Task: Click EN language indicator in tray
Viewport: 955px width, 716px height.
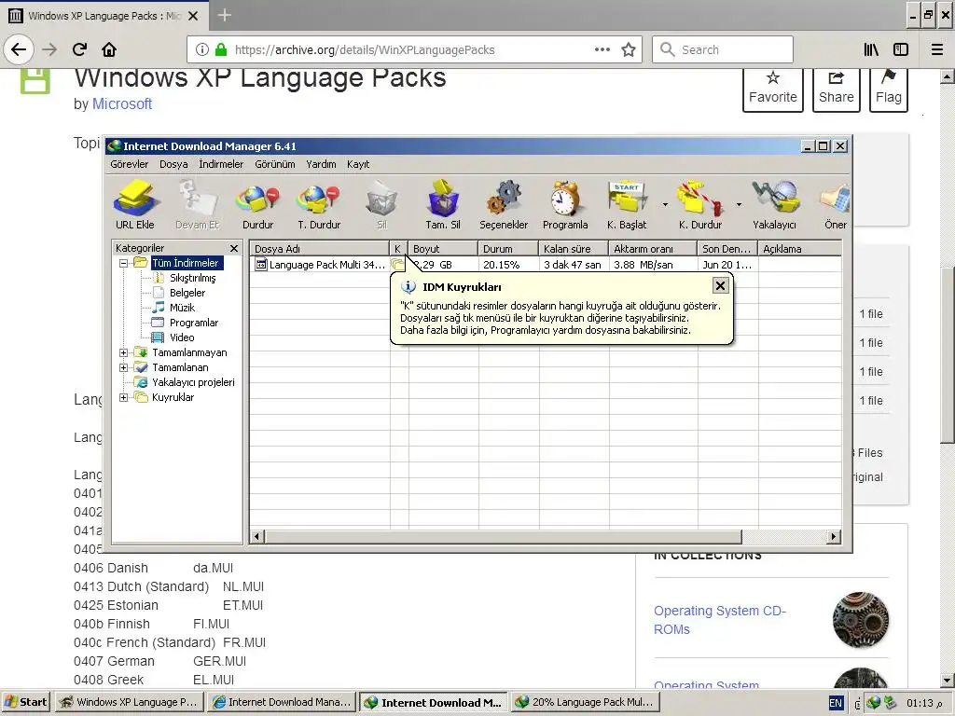Action: point(836,703)
